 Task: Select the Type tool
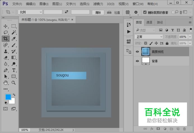14,70
